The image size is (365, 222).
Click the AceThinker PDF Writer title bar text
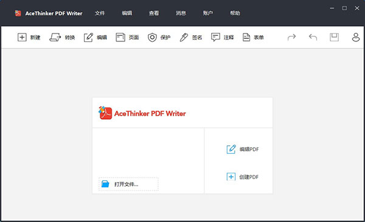click(54, 13)
